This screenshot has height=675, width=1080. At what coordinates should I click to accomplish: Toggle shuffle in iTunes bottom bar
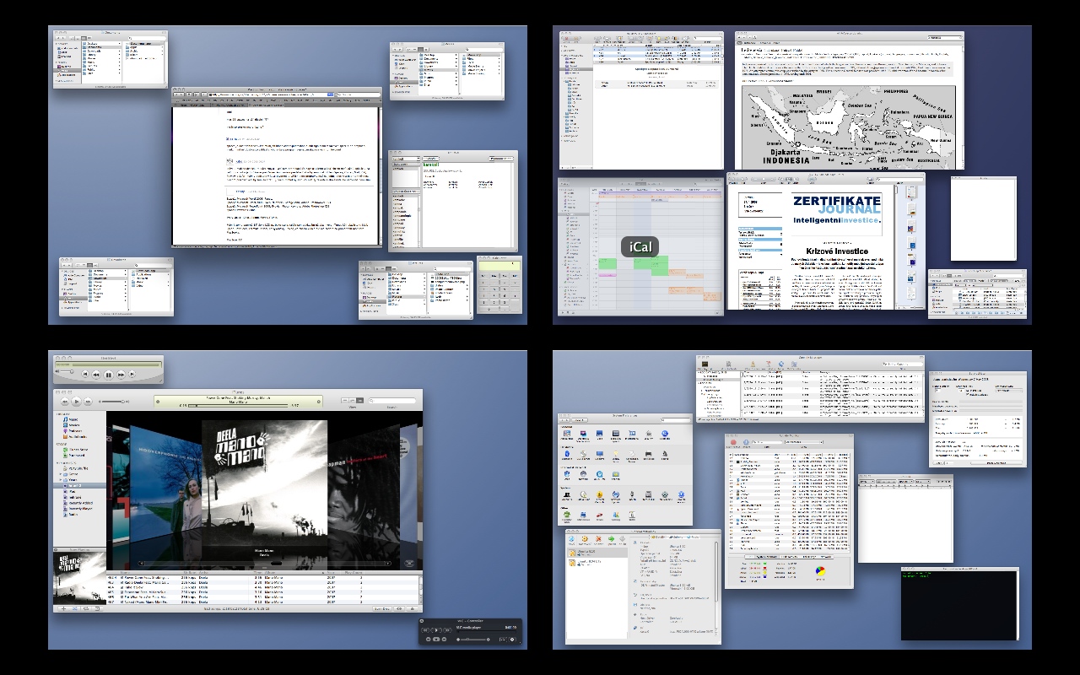[x=74, y=608]
